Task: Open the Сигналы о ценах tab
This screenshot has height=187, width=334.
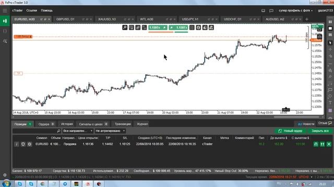Action: pos(93,124)
